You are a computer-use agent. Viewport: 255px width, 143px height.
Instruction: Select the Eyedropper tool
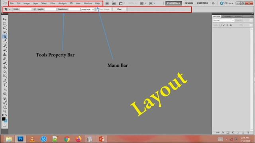(x=5, y=41)
